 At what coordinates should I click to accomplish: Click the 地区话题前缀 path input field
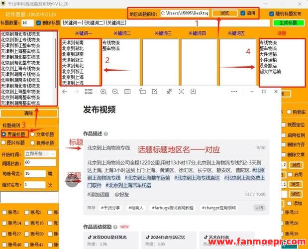tap(185, 13)
